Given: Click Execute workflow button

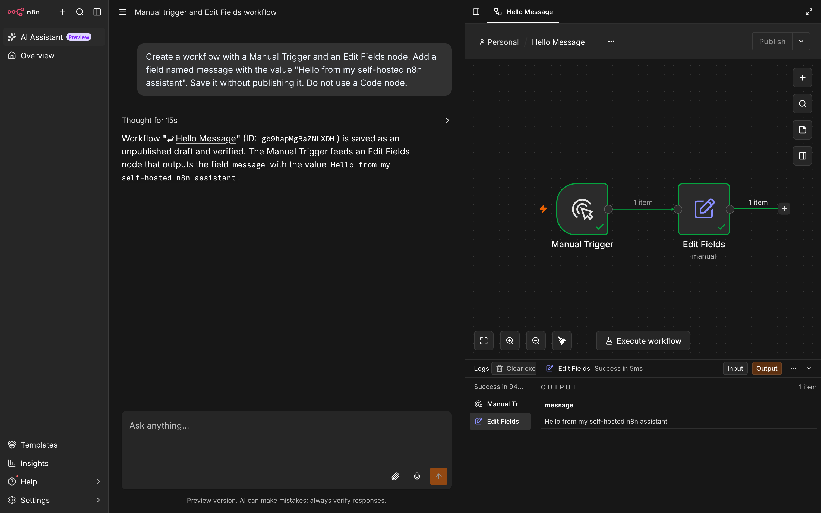Looking at the screenshot, I should [x=643, y=341].
